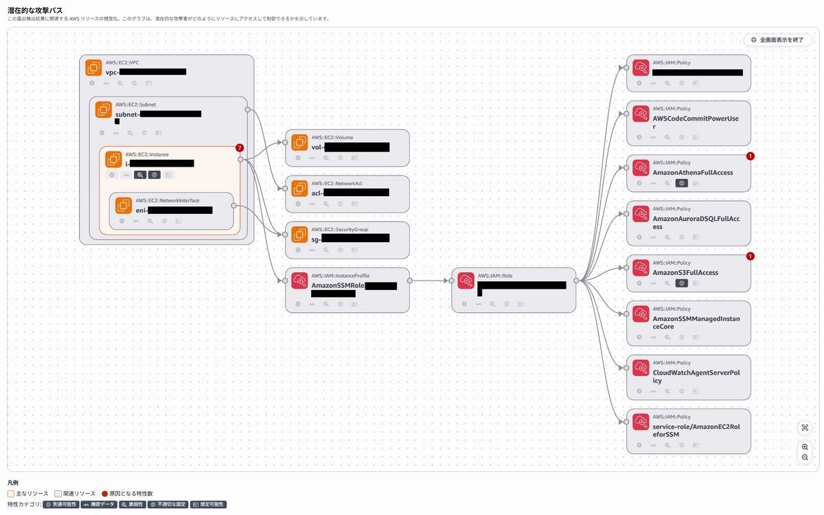
Task: Click the AWS::IAM::Role type label
Action: click(495, 276)
